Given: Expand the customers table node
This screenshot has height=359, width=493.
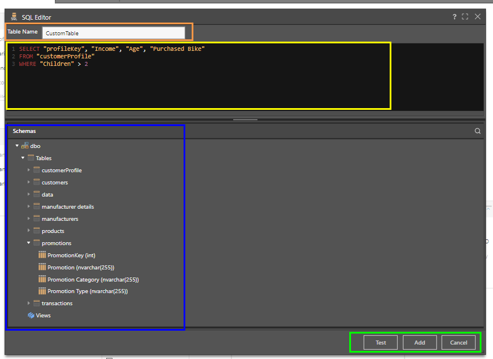Looking at the screenshot, I should (x=29, y=183).
